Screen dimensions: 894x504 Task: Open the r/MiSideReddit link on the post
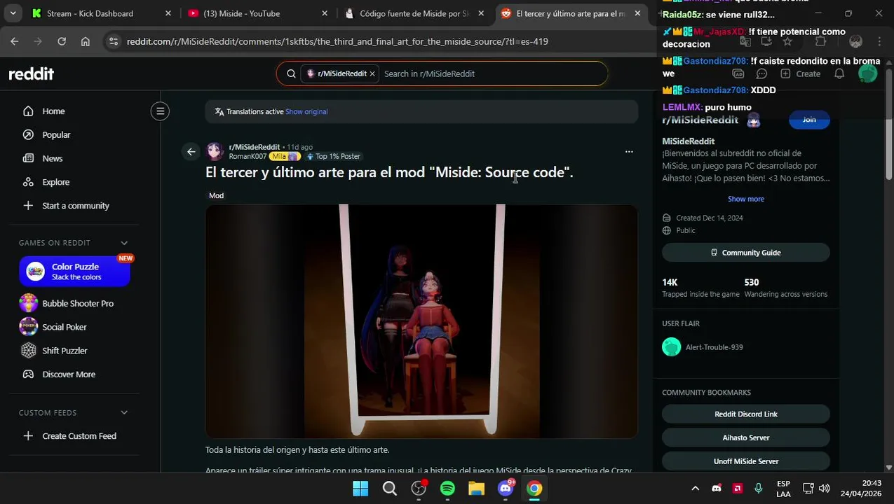(x=254, y=147)
